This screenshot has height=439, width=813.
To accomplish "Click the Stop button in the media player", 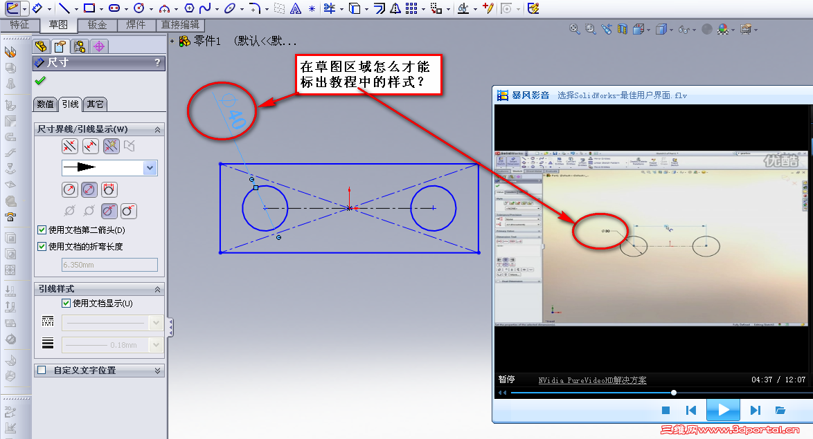I will [x=666, y=410].
